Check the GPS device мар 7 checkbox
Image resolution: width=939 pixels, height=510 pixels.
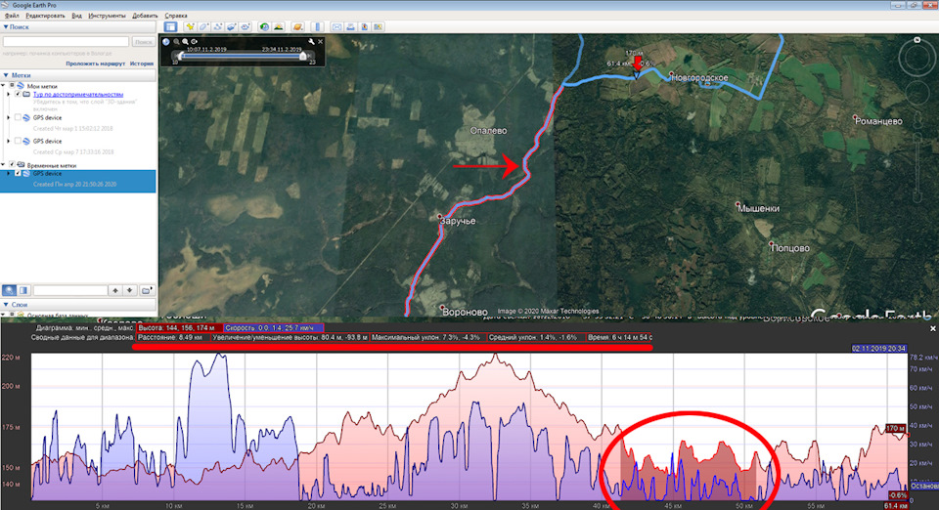click(18, 141)
